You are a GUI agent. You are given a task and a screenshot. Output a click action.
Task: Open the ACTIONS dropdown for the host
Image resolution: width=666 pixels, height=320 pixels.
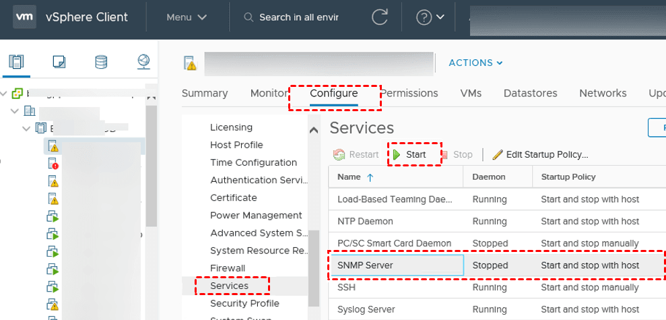coord(475,63)
